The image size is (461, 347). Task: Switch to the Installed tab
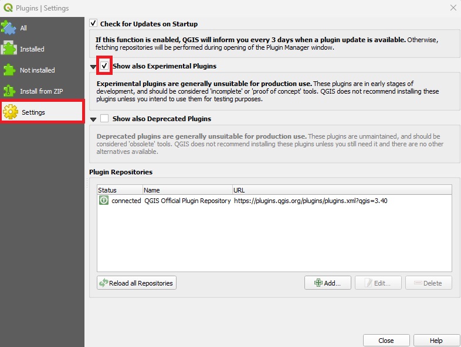(42, 49)
